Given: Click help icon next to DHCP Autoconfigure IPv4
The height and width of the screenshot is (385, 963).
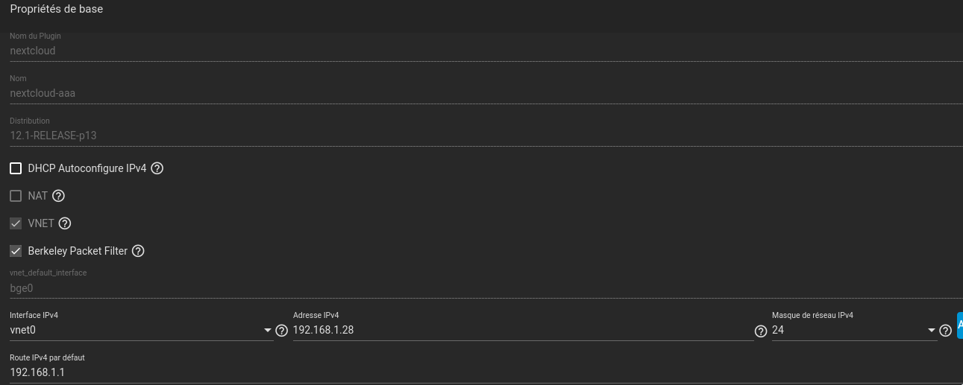Looking at the screenshot, I should tap(157, 168).
